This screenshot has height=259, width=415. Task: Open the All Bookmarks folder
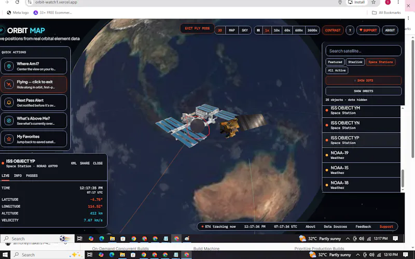(386, 12)
